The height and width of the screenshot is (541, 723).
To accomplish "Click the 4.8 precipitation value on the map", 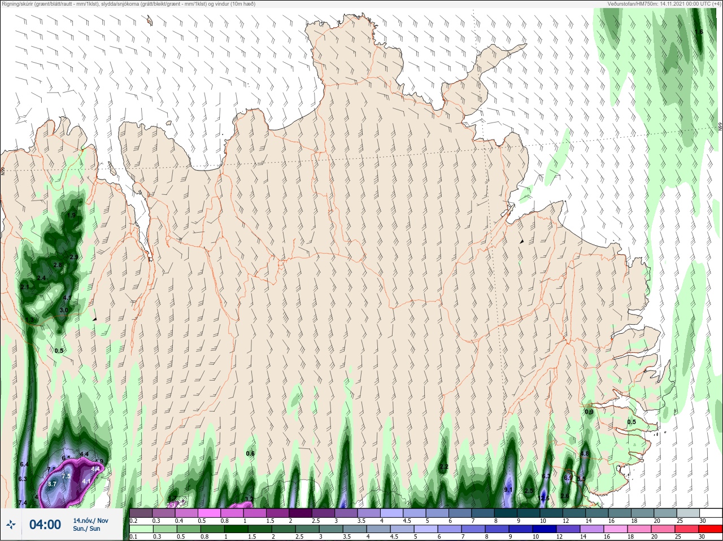I will pyautogui.click(x=585, y=453).
